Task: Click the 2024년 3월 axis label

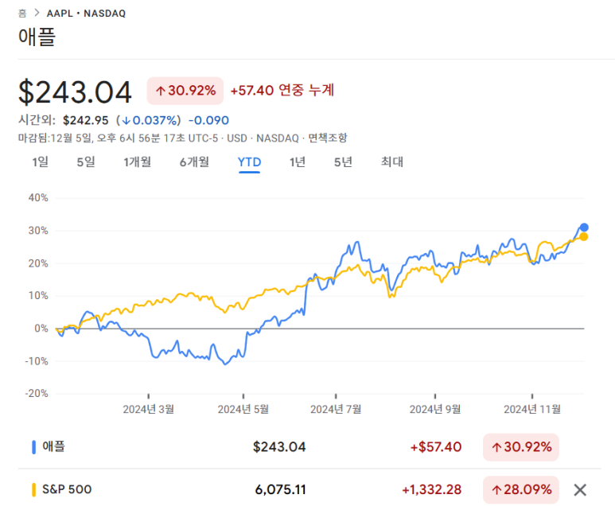Action: (x=148, y=410)
